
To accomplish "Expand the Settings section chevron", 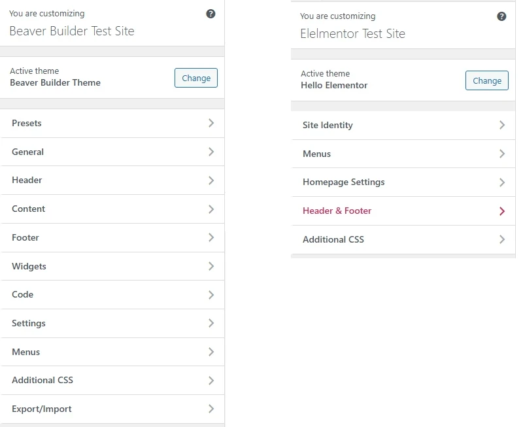I will [x=211, y=323].
